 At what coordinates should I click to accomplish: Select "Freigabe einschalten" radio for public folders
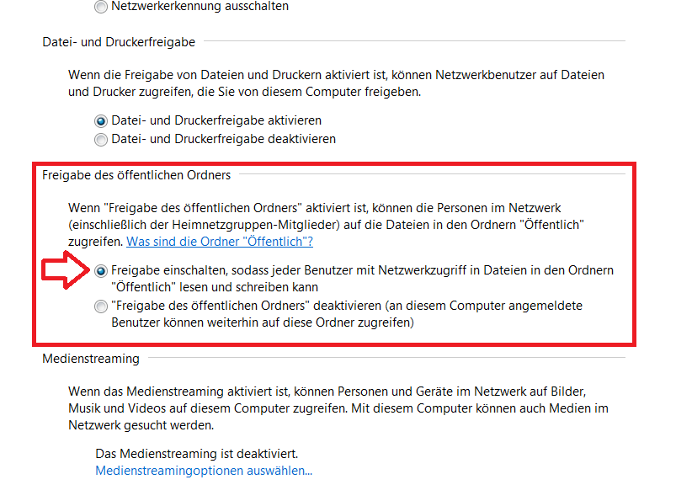(101, 271)
